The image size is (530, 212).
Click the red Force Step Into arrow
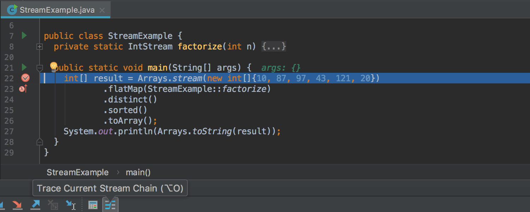(x=17, y=205)
